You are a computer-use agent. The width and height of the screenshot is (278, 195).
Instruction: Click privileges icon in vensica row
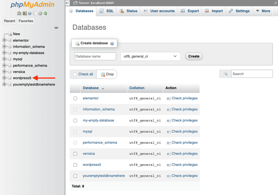(x=169, y=154)
